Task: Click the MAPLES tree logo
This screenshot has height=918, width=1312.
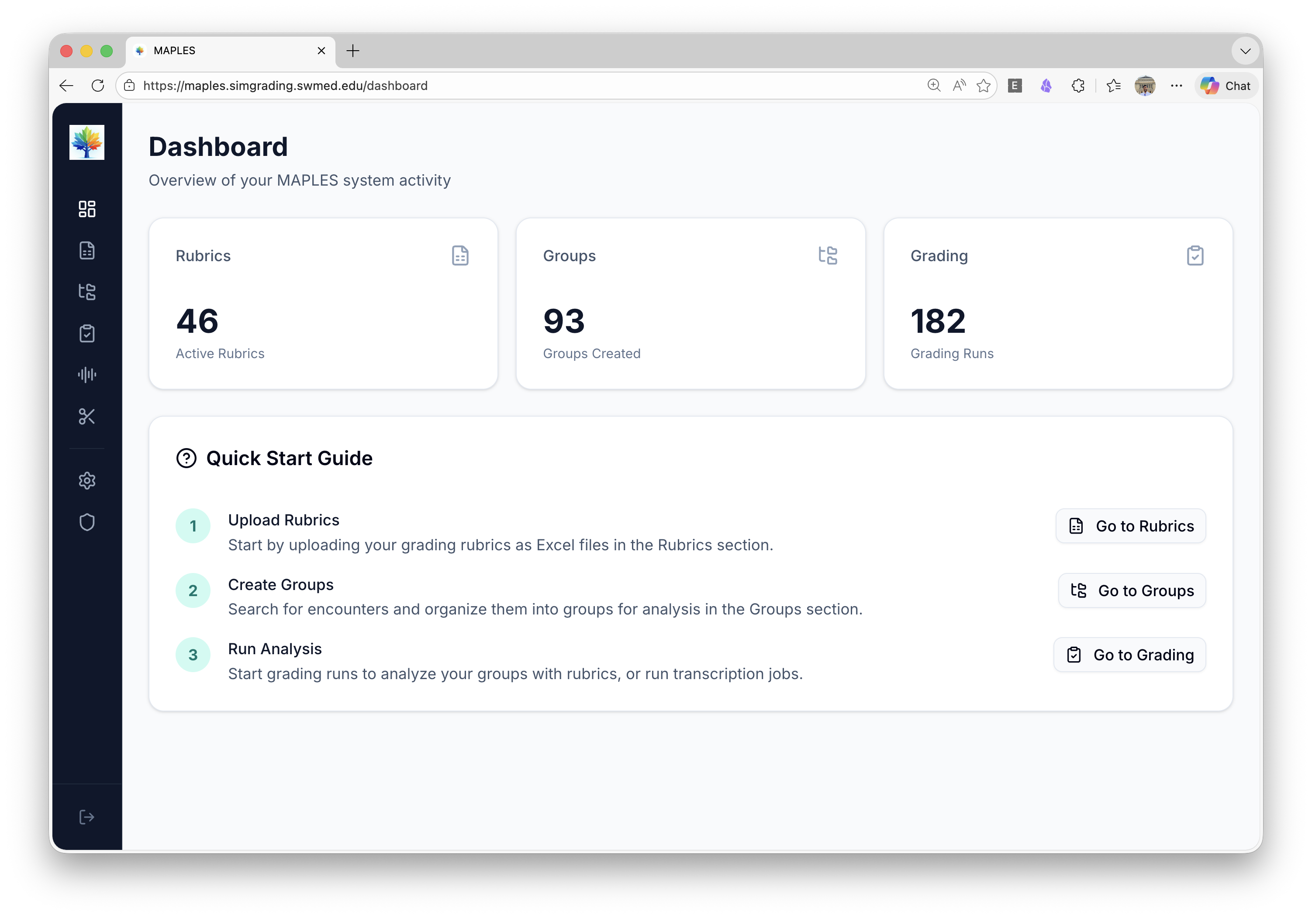Action: (x=87, y=142)
